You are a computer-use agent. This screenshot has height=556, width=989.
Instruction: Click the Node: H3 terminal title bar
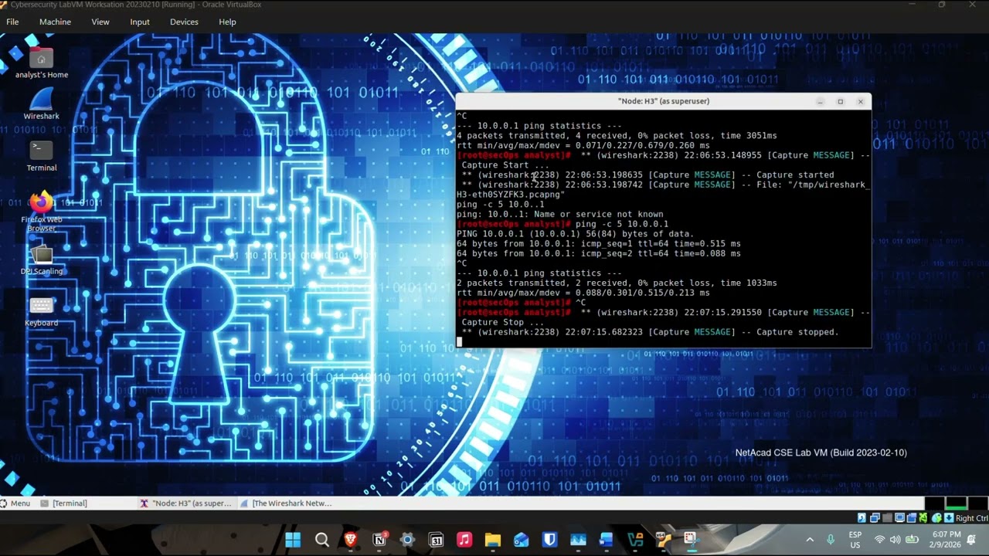pyautogui.click(x=663, y=101)
